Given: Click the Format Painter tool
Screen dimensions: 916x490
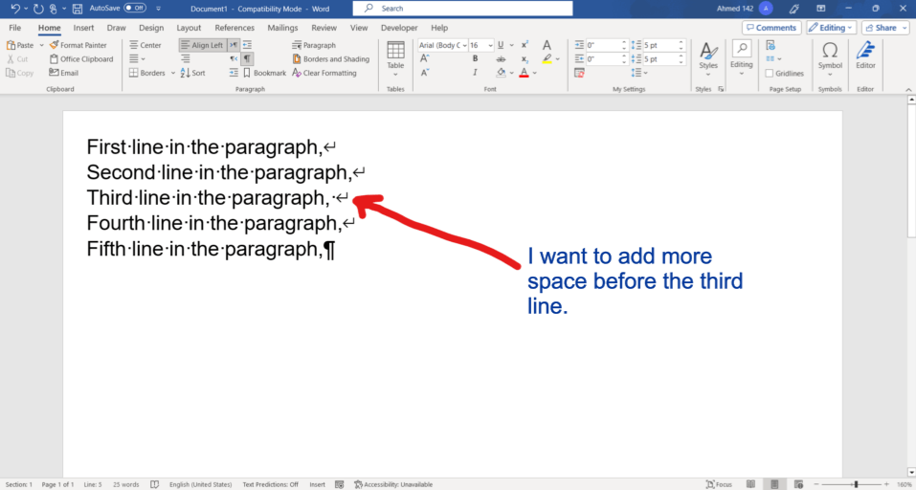Looking at the screenshot, I should pyautogui.click(x=78, y=45).
